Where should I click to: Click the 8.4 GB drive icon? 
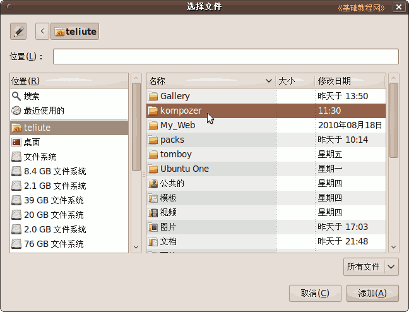click(x=16, y=171)
